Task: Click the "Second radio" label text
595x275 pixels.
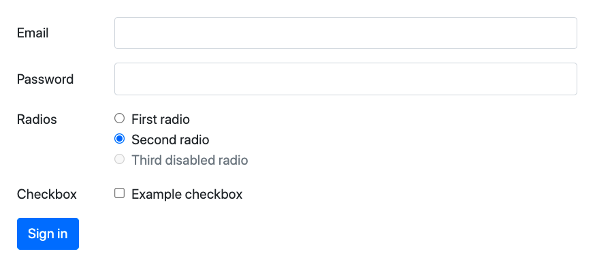Action: point(170,140)
